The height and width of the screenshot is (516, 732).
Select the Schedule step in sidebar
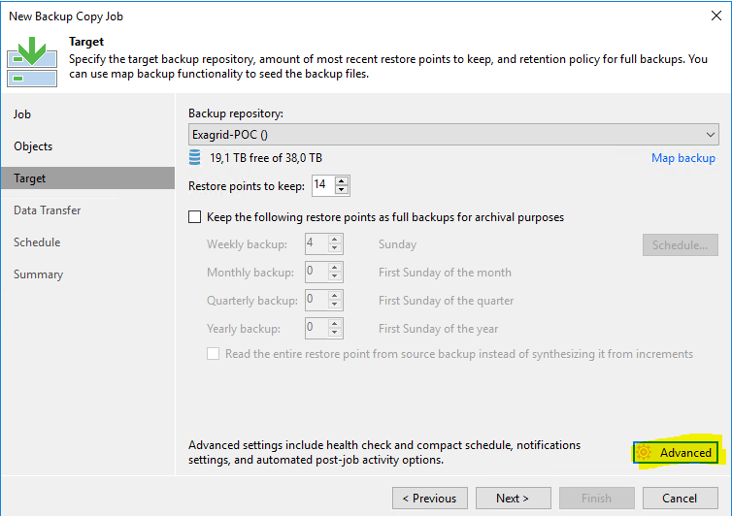click(x=37, y=242)
